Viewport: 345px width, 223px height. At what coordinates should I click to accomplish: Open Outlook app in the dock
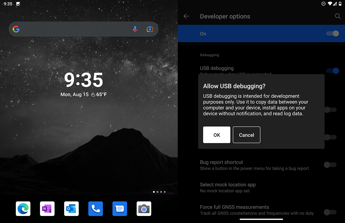71,209
